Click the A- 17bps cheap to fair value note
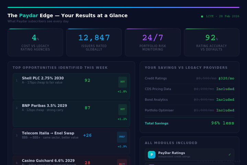247x165 pixels. (x=42, y=82)
